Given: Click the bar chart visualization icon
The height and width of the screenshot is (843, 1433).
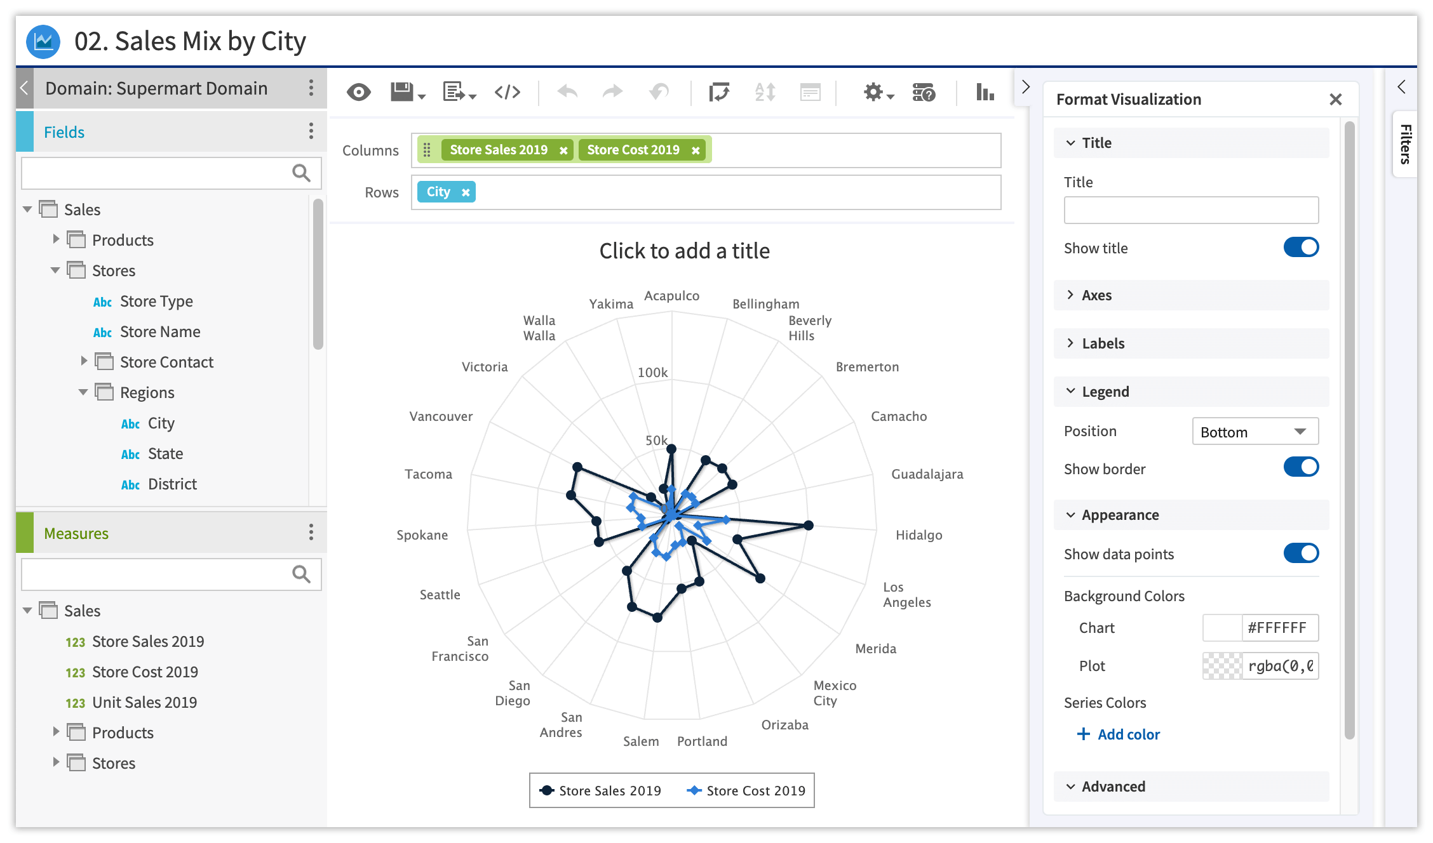Looking at the screenshot, I should pos(985,93).
